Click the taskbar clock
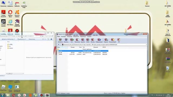Screen dimensions: 173x97 (168, 95)
